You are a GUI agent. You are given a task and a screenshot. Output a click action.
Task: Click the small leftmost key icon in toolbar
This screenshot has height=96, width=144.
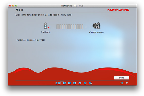56,83
